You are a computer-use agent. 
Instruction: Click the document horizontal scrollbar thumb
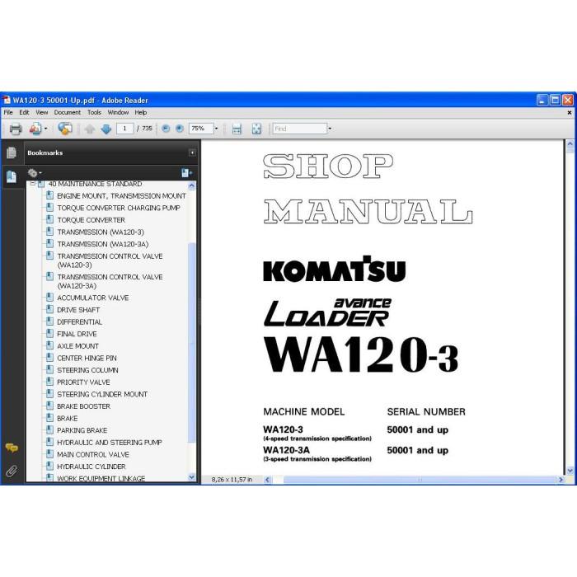pos(420,480)
